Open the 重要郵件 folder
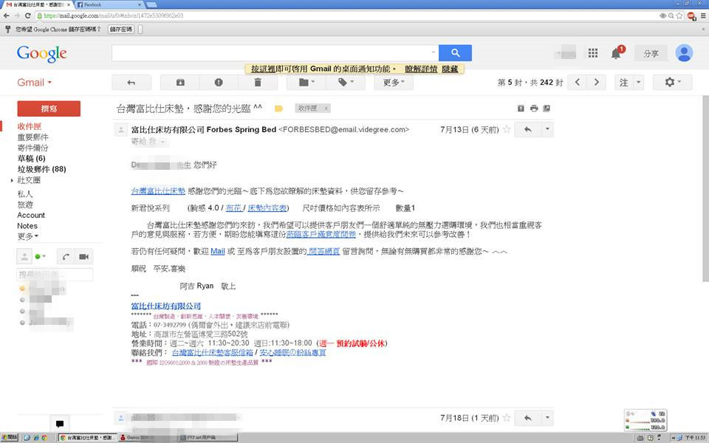The image size is (709, 443). point(32,137)
